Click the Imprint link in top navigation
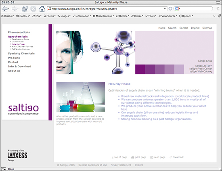This screenshot has width=222, height=171. pyautogui.click(x=195, y=28)
